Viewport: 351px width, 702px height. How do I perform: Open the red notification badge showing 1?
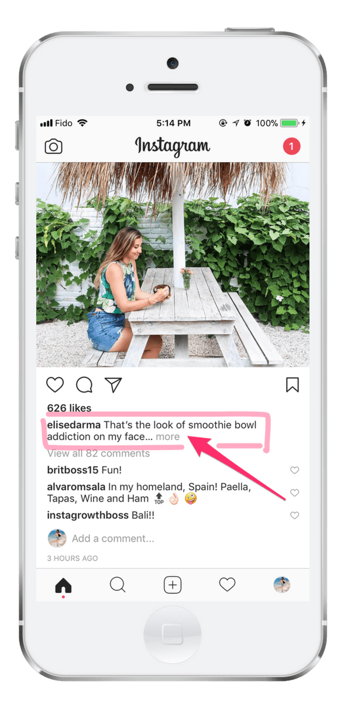(x=291, y=146)
